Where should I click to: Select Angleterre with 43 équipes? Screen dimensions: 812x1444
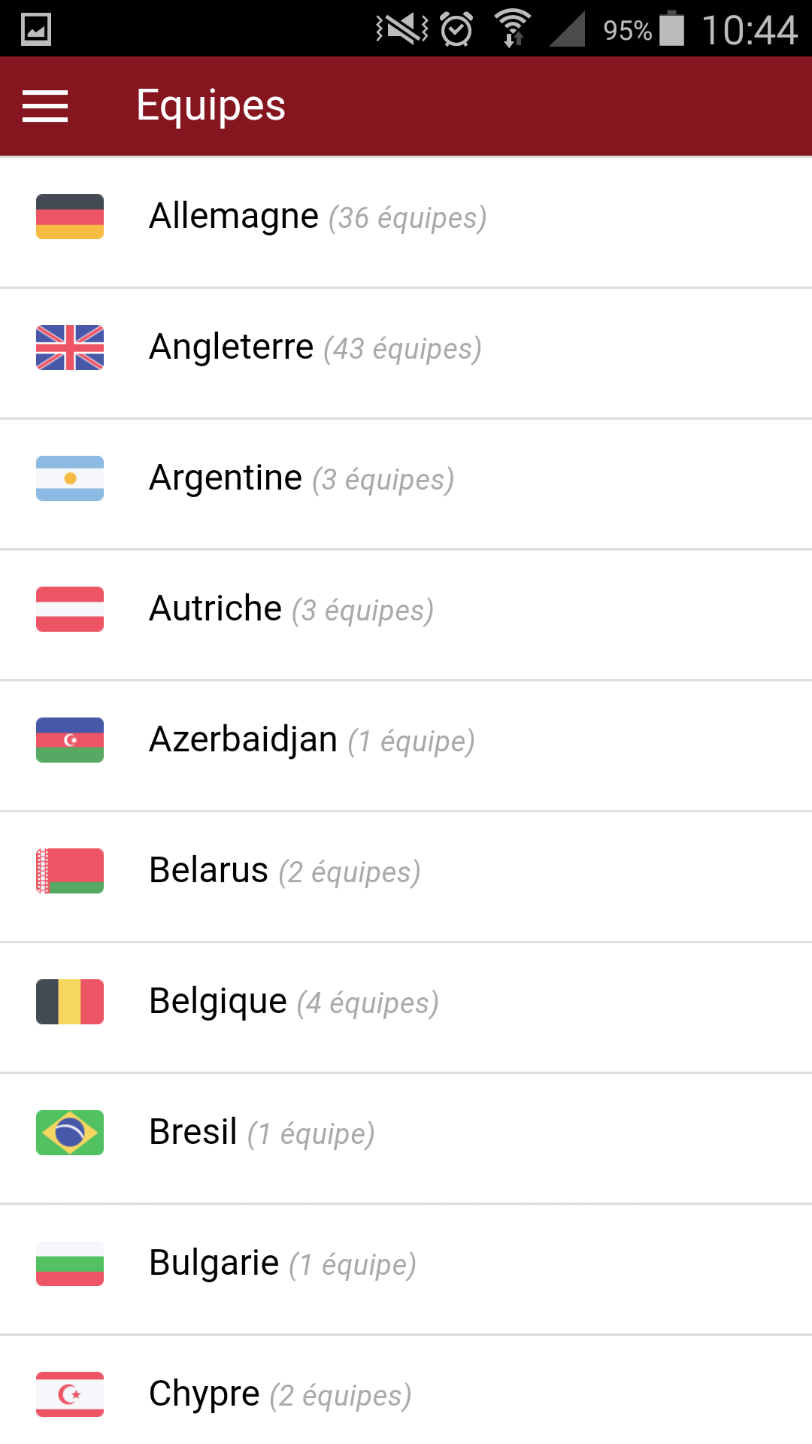tap(406, 353)
